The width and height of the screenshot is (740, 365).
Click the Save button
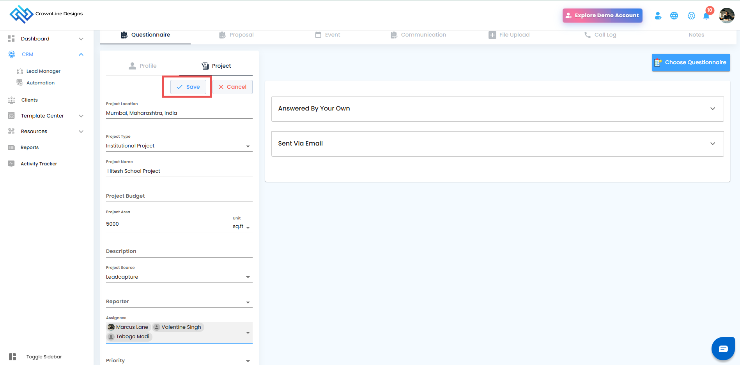click(x=188, y=87)
